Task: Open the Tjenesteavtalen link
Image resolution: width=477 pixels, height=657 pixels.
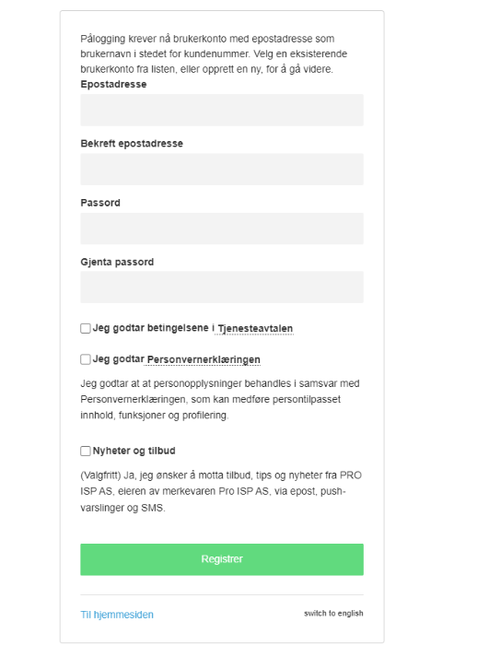Action: click(x=255, y=328)
